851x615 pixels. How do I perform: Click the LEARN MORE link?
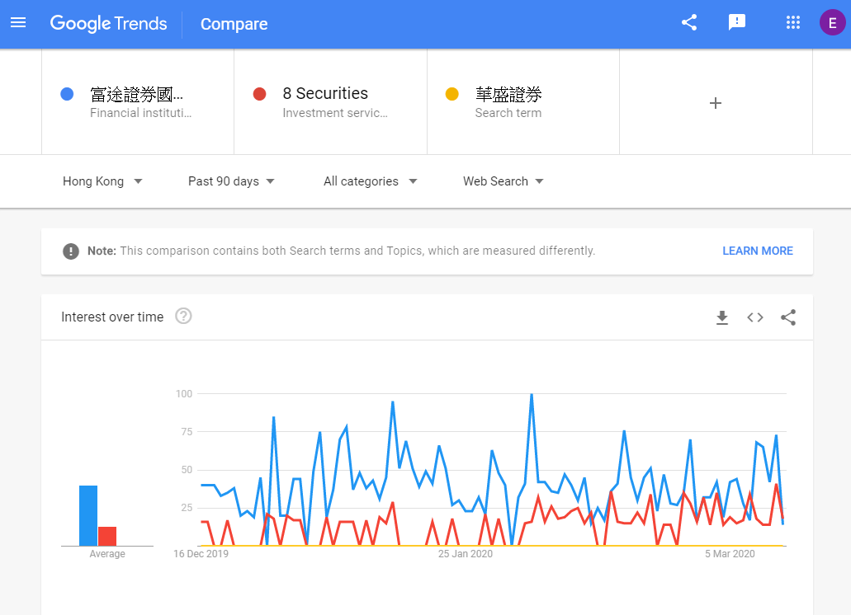pos(758,251)
